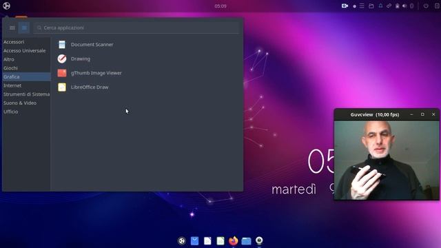Launch Document Scanner from its icon
This screenshot has height=248, width=441.
[x=62, y=44]
